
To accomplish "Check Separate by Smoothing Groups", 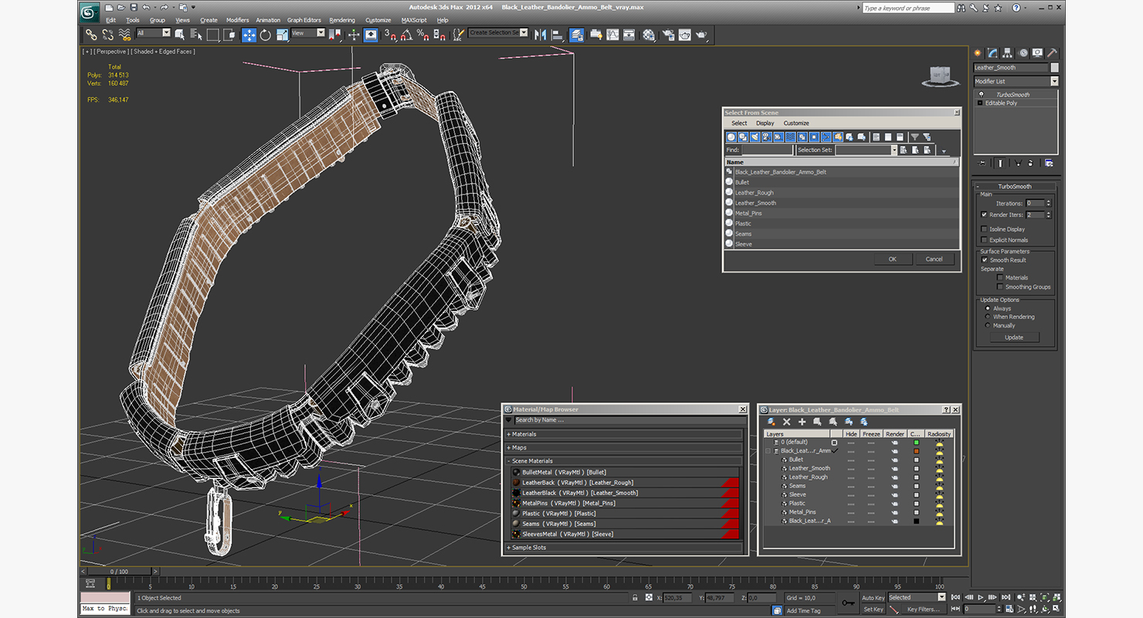I will (x=1000, y=287).
